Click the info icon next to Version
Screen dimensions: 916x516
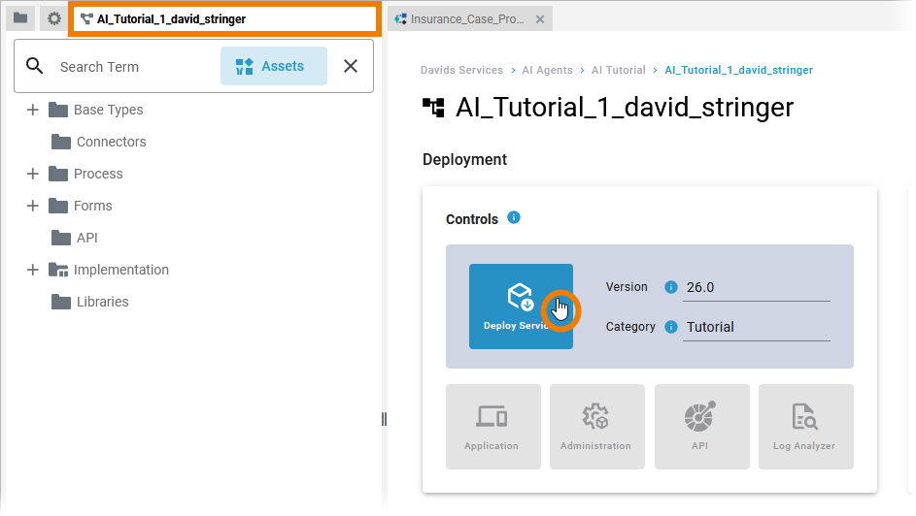[x=670, y=287]
